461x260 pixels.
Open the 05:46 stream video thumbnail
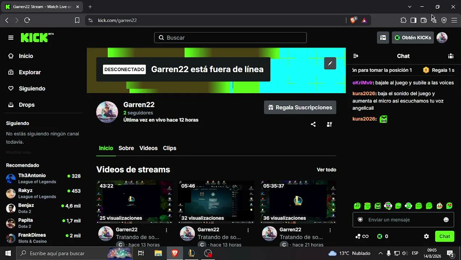click(216, 202)
